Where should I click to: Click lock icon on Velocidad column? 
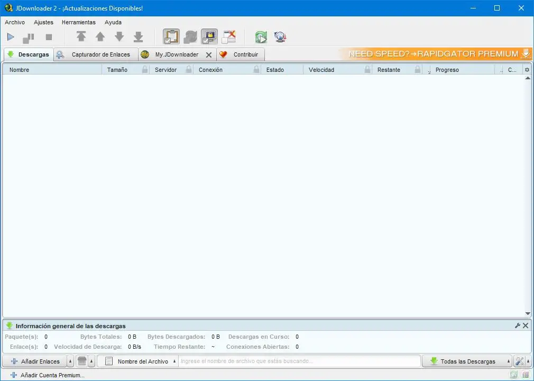coord(367,69)
